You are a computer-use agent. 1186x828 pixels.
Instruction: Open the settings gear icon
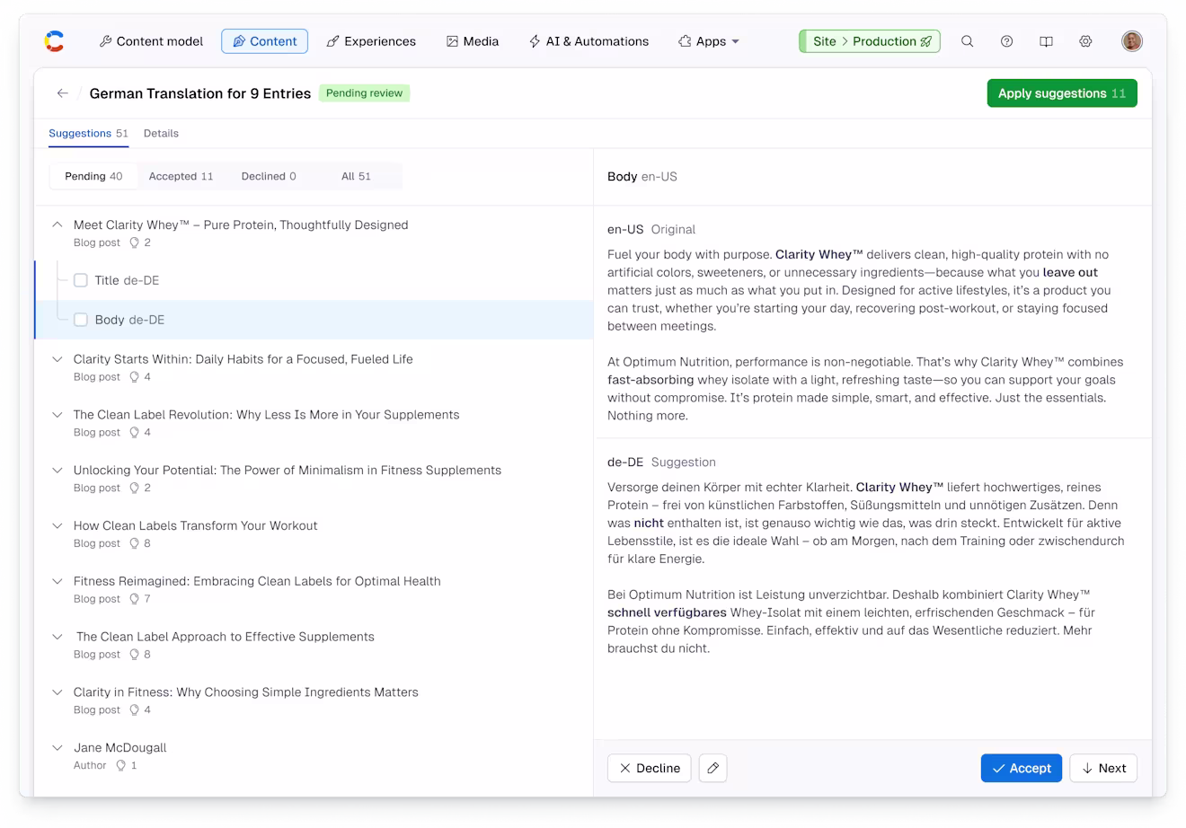tap(1085, 41)
